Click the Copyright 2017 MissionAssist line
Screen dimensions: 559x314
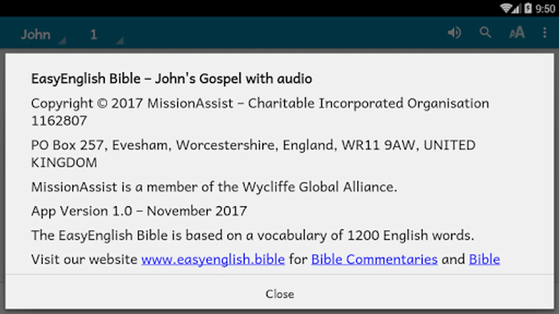click(260, 104)
